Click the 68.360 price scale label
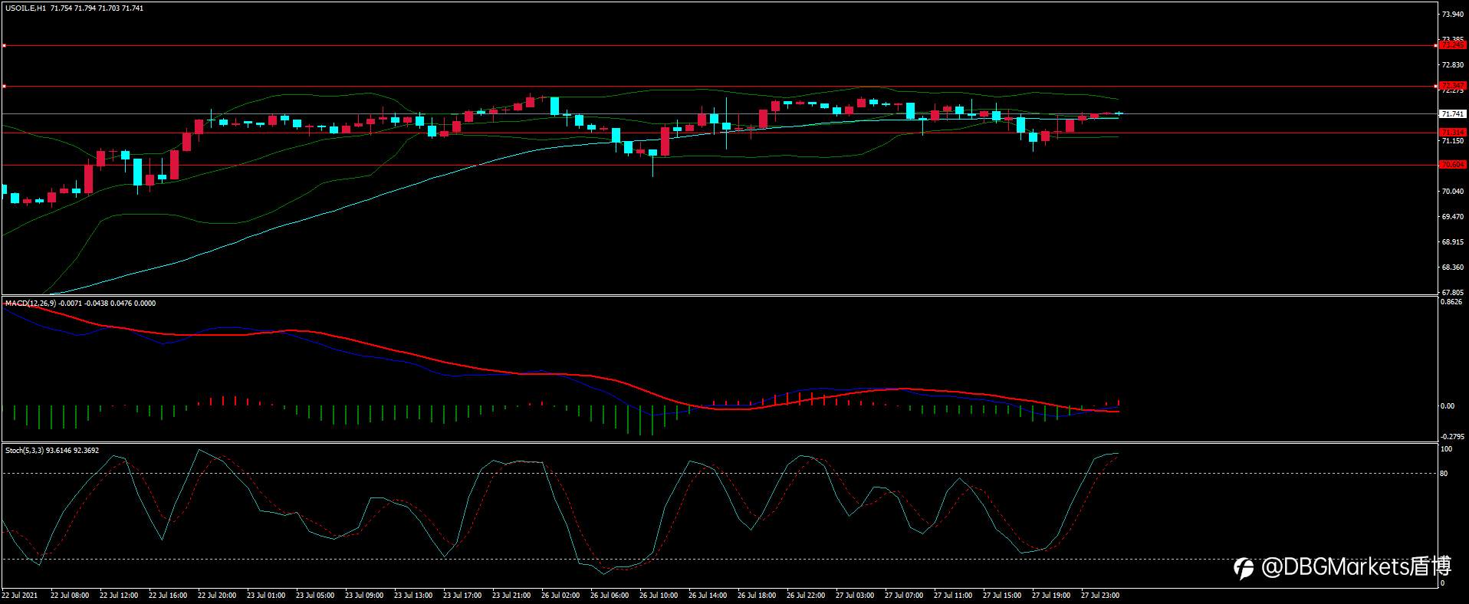This screenshot has width=1469, height=604. (1453, 268)
